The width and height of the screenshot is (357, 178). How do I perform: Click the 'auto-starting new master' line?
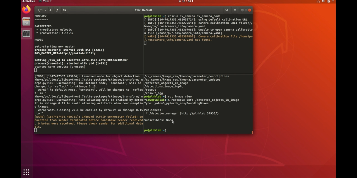55,46
